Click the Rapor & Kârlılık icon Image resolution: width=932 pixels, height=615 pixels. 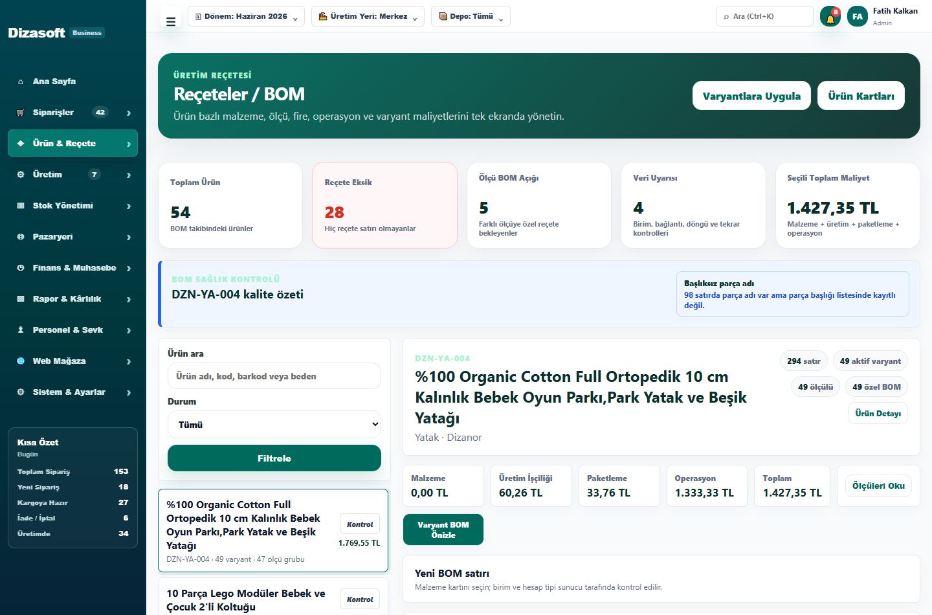[x=21, y=299]
